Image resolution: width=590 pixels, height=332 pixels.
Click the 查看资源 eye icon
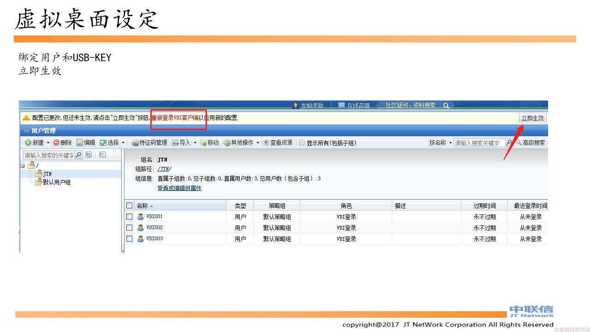[x=266, y=143]
